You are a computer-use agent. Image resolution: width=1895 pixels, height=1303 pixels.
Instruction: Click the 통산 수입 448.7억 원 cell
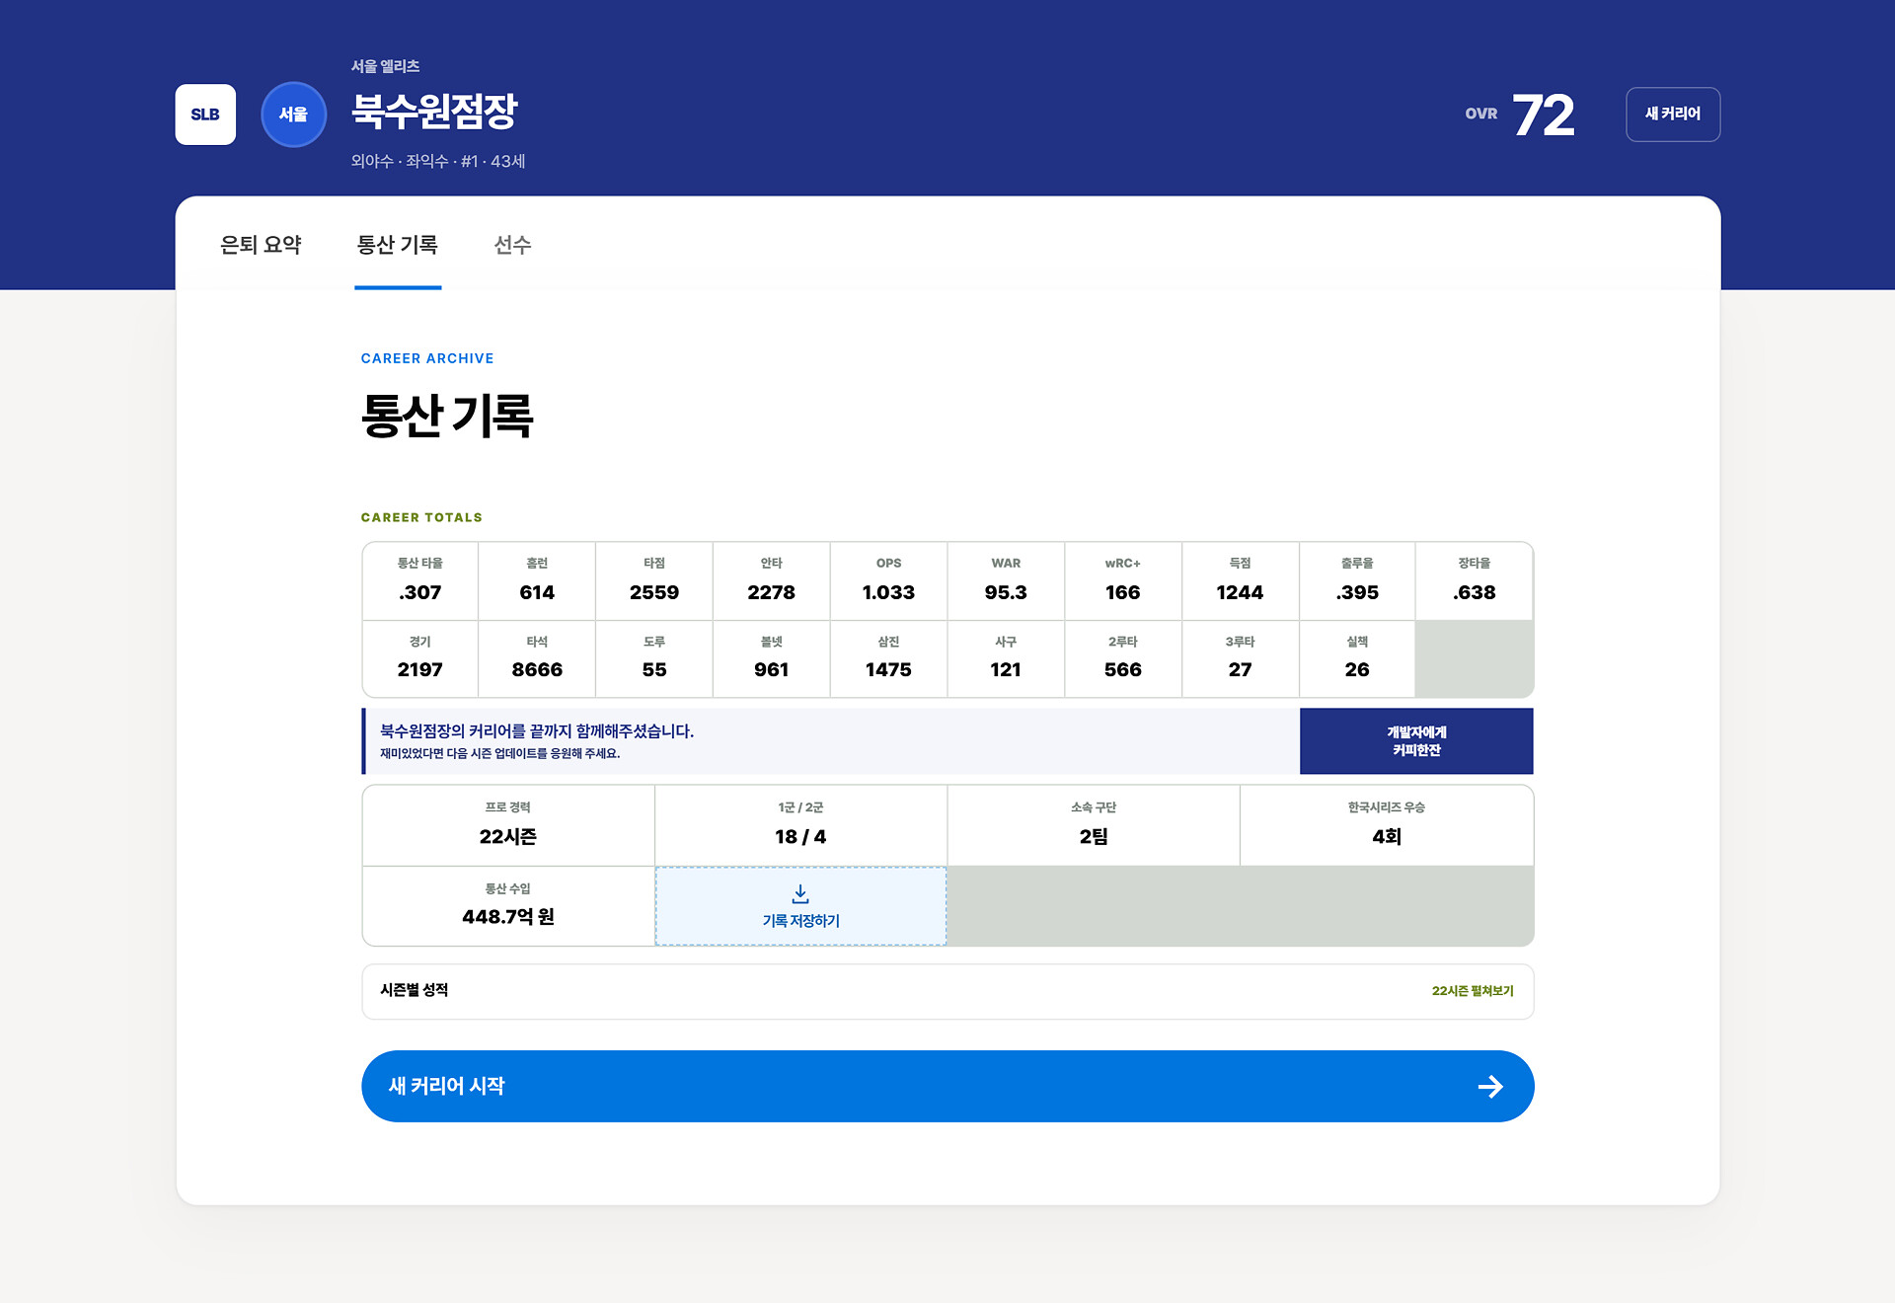tap(508, 906)
